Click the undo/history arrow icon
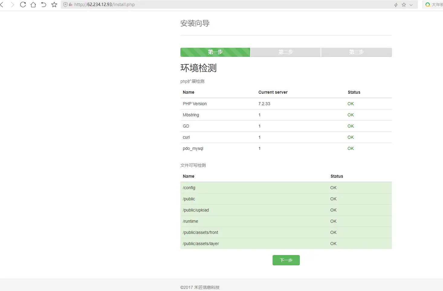Viewport: 443px width, 291px height. [44, 5]
